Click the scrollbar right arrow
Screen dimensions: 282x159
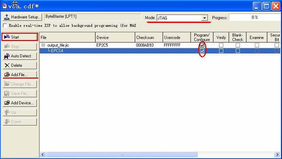click(x=277, y=155)
